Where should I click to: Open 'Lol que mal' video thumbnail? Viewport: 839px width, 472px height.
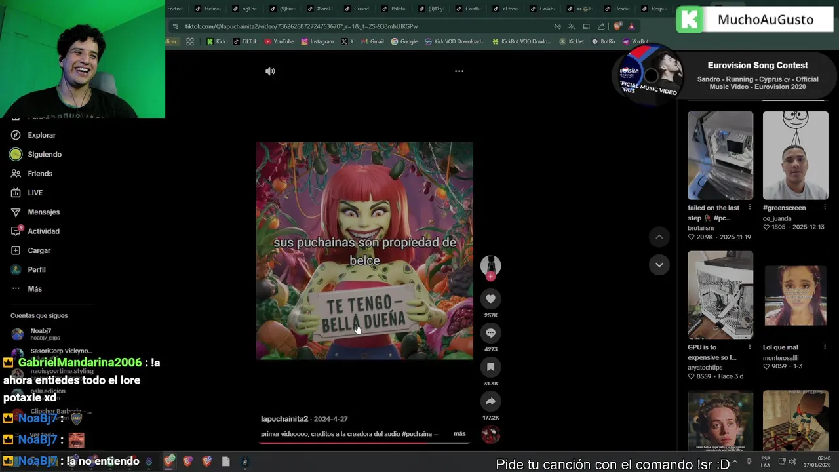pyautogui.click(x=795, y=295)
